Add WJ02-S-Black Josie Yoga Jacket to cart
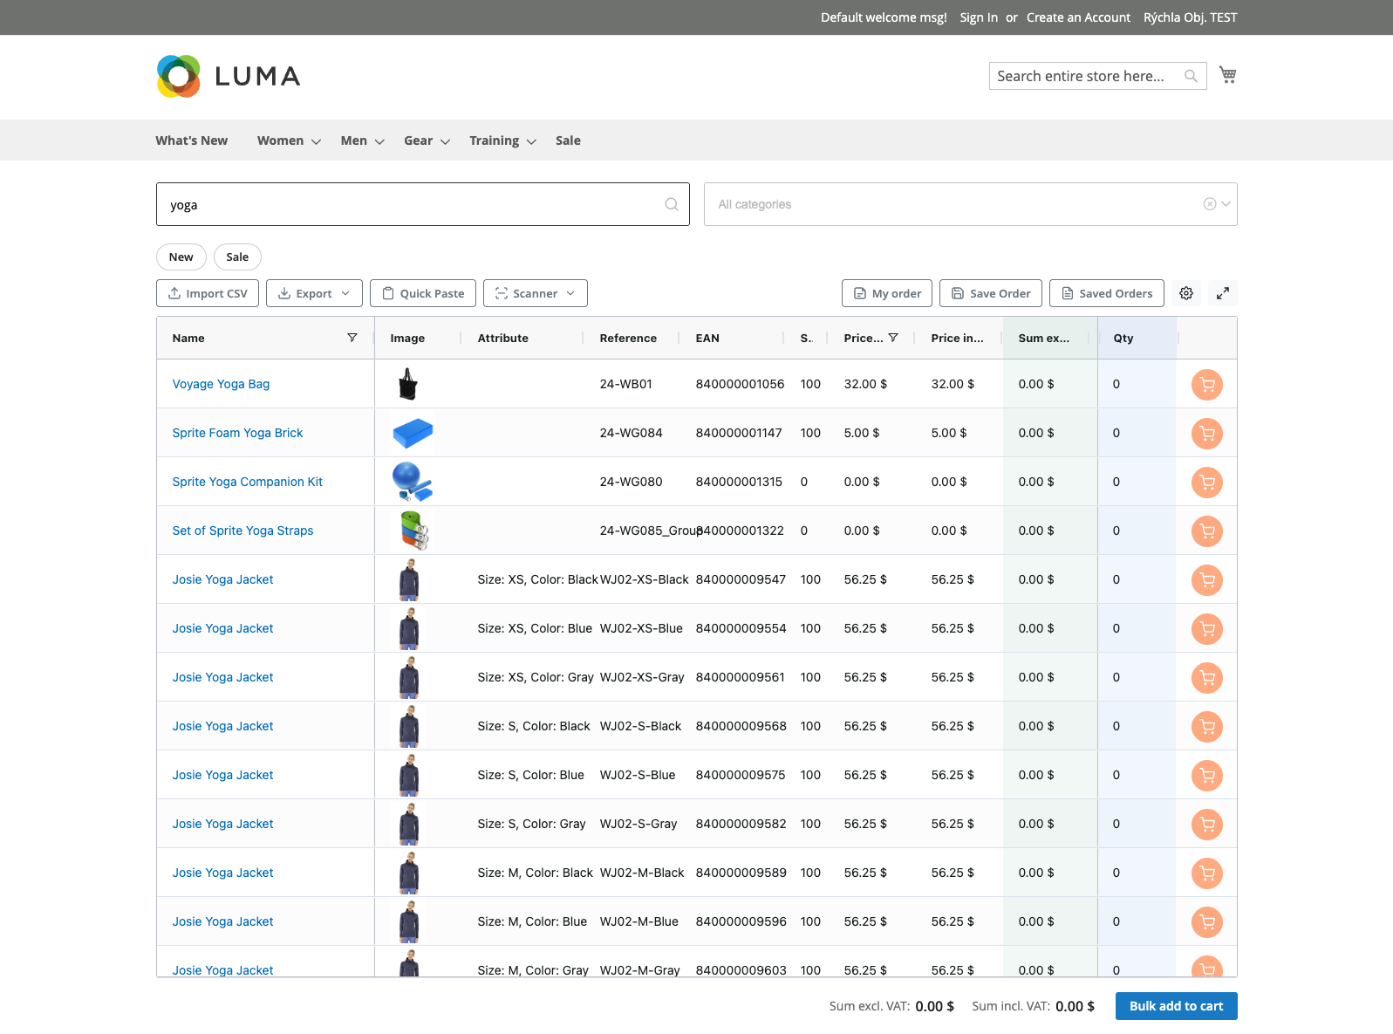The image size is (1393, 1034). point(1207,726)
